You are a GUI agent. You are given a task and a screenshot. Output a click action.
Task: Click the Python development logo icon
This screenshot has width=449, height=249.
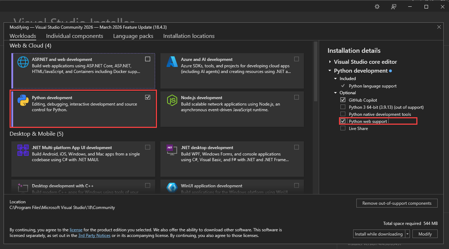(x=23, y=100)
